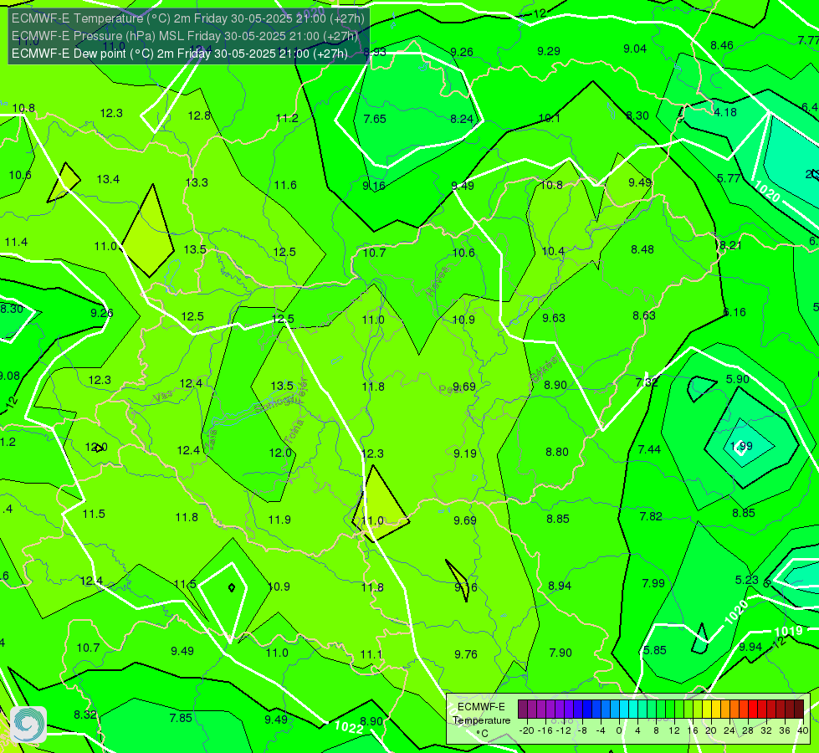
Task: Click the map value 11.9
Action: coord(279,520)
